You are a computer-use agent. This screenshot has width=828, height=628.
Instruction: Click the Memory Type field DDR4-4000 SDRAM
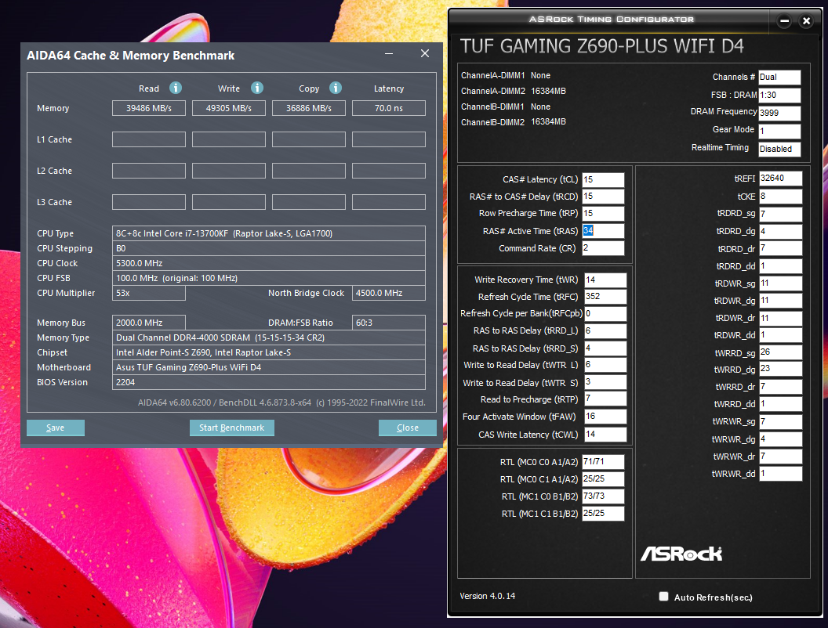pos(269,337)
